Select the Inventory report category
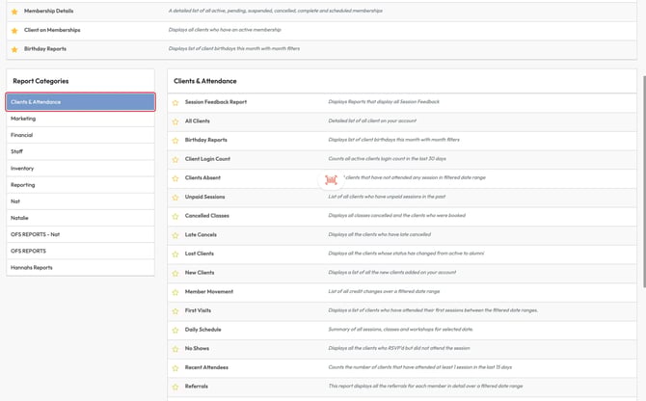The height and width of the screenshot is (401, 646). [22, 168]
